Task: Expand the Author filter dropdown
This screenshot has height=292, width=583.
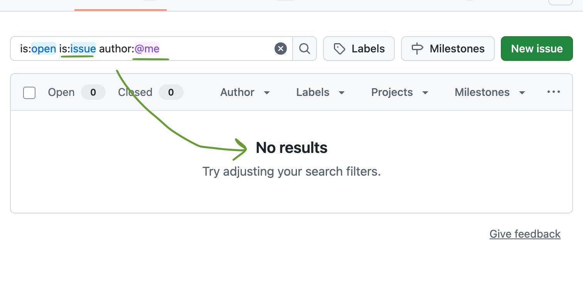Action: tap(245, 92)
